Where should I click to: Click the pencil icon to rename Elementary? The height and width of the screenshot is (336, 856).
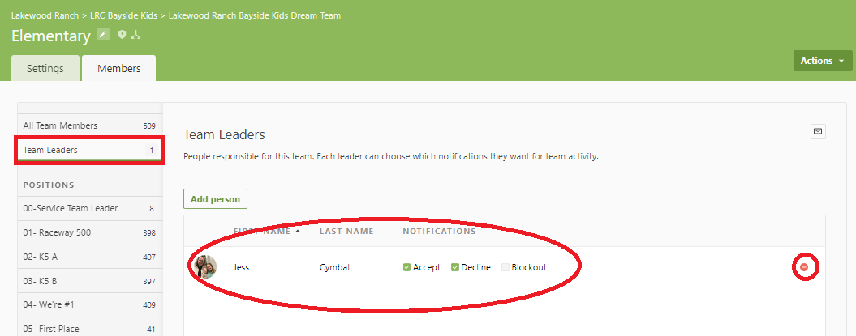[103, 34]
